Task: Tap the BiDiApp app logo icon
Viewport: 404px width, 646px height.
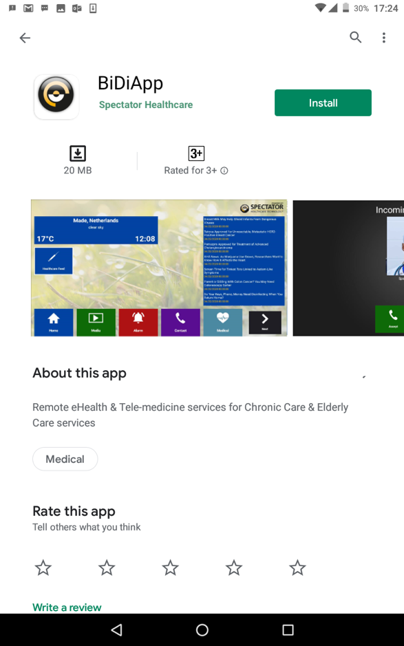Action: point(56,97)
